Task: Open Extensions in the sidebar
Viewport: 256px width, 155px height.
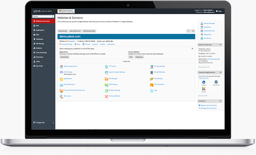Action: [x=43, y=57]
